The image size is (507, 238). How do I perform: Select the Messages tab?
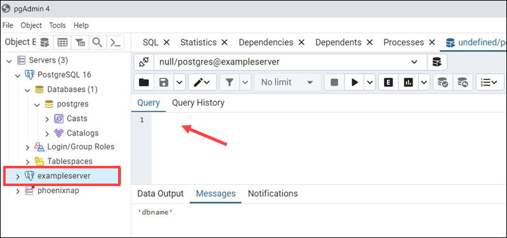point(216,194)
